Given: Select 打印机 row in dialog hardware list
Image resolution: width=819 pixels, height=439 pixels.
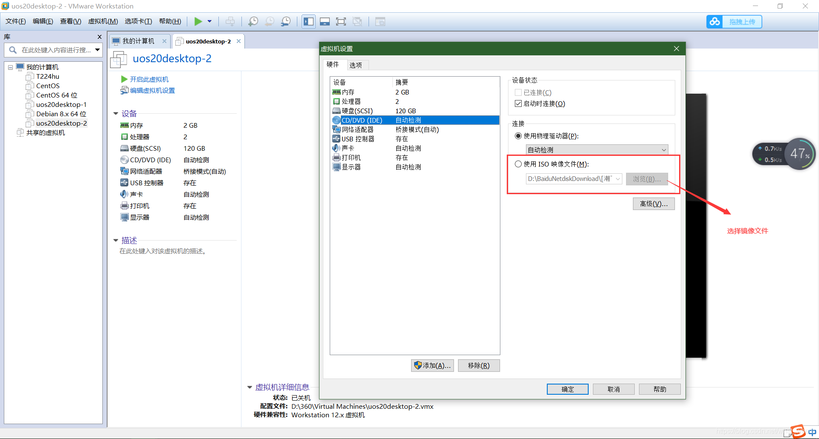Looking at the screenshot, I should (x=415, y=158).
